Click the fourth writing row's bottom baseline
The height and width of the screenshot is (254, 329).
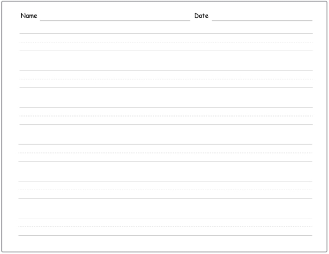165,162
